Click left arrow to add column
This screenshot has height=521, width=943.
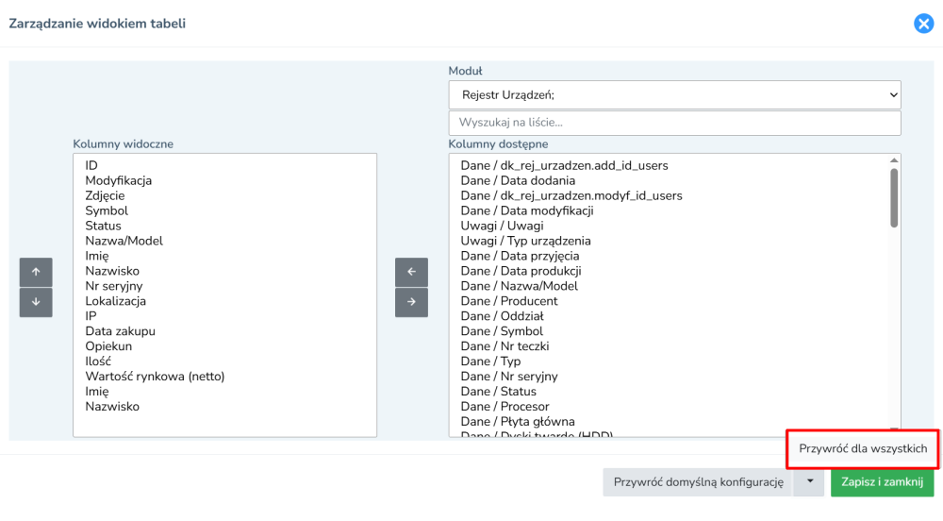click(x=411, y=272)
